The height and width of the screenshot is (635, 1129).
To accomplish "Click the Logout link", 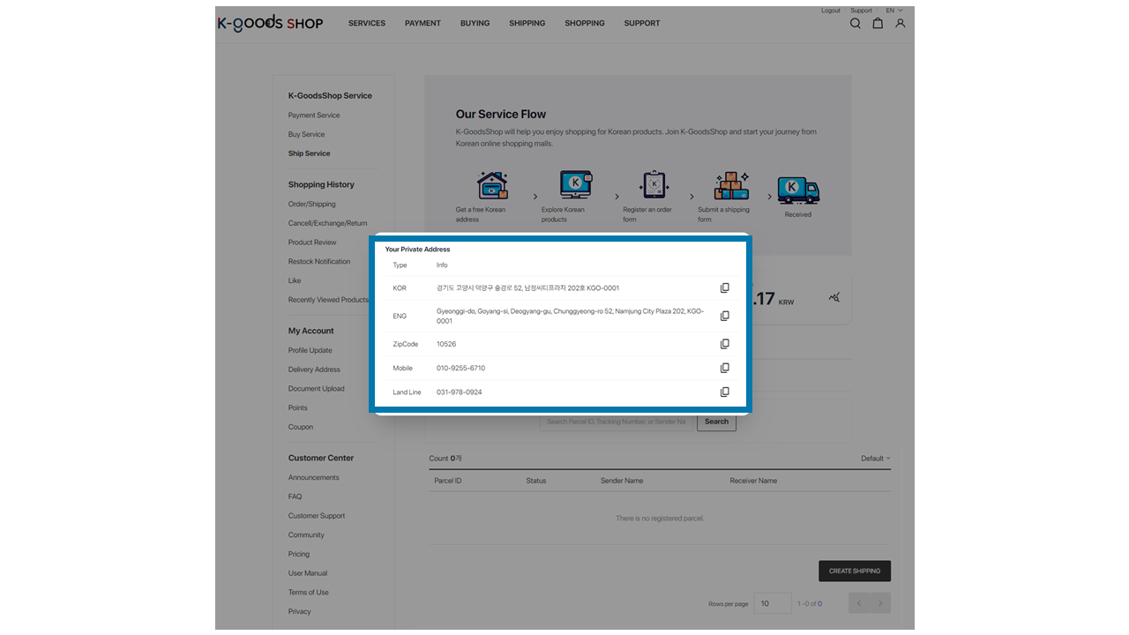I will [830, 11].
